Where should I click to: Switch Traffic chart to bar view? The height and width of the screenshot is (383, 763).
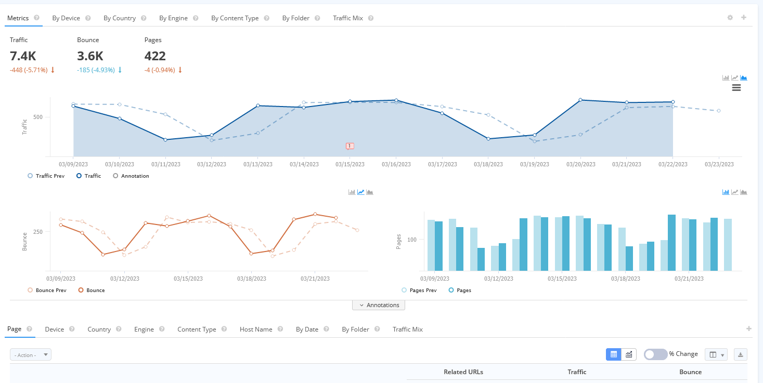coord(726,78)
